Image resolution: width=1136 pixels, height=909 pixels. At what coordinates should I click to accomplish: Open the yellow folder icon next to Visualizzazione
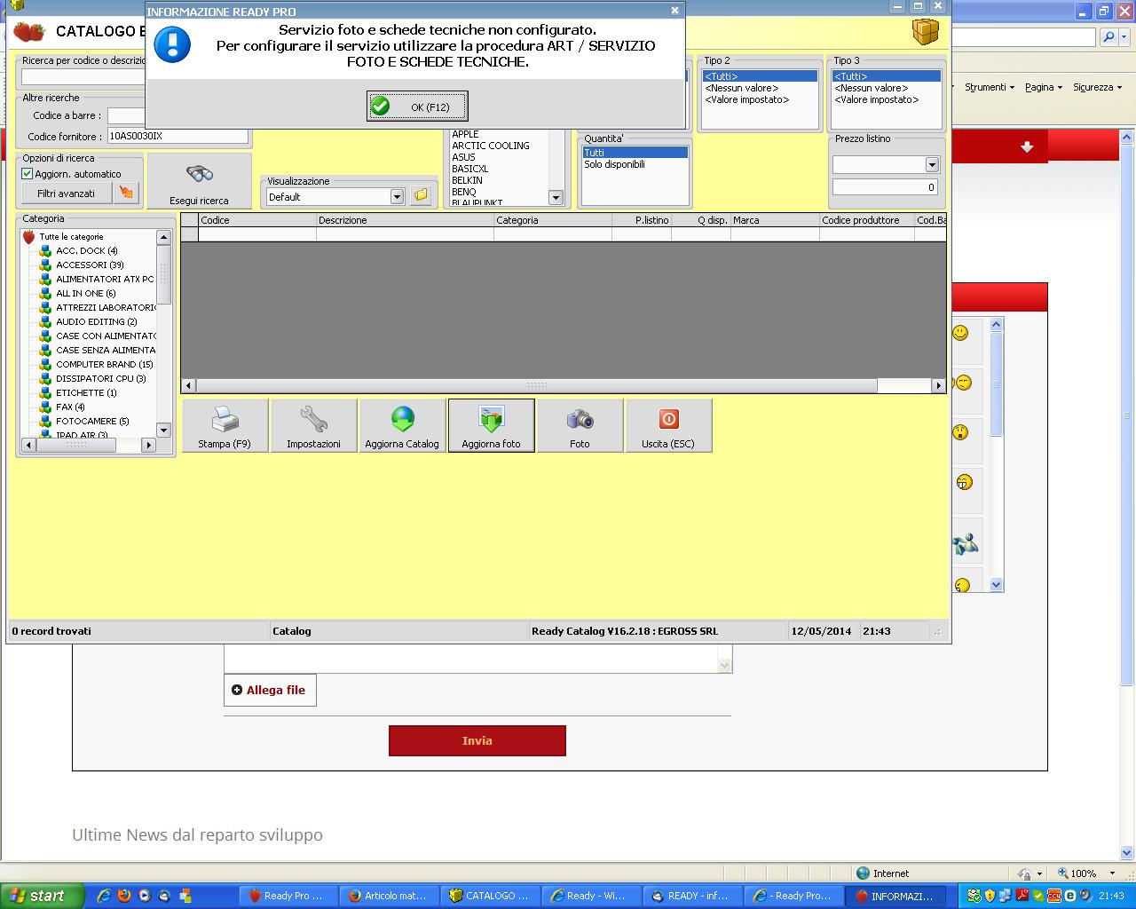[x=421, y=195]
